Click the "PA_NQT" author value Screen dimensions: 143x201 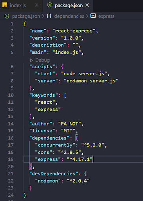[x=69, y=124]
